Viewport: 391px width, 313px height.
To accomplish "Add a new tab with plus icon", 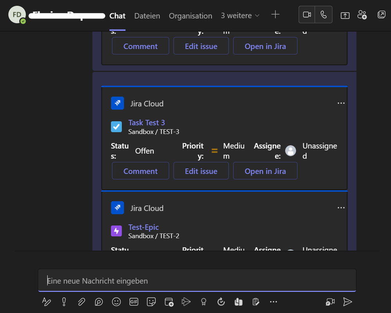I will [x=275, y=14].
